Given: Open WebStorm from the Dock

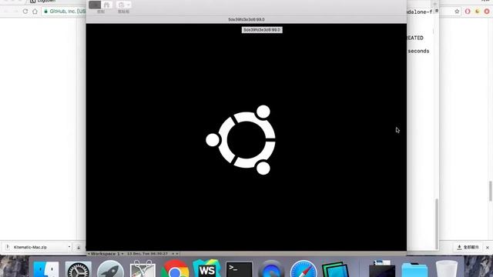Looking at the screenshot, I should (x=206, y=269).
